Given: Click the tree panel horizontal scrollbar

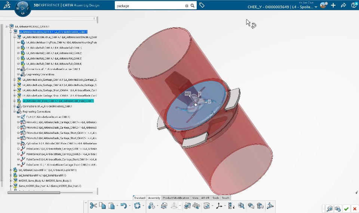Looking at the screenshot, I should 34,193.
